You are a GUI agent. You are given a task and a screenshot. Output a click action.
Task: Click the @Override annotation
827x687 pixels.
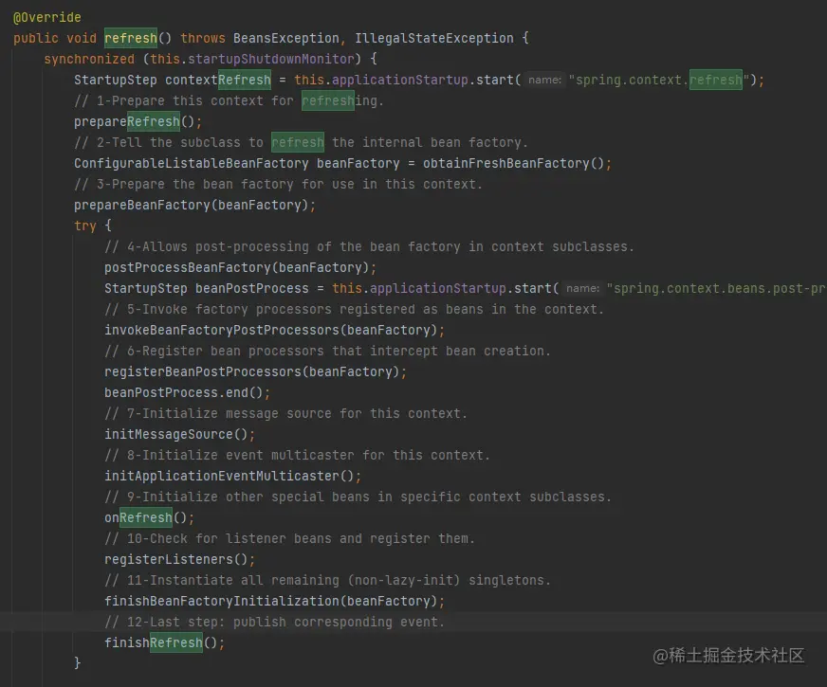point(46,17)
